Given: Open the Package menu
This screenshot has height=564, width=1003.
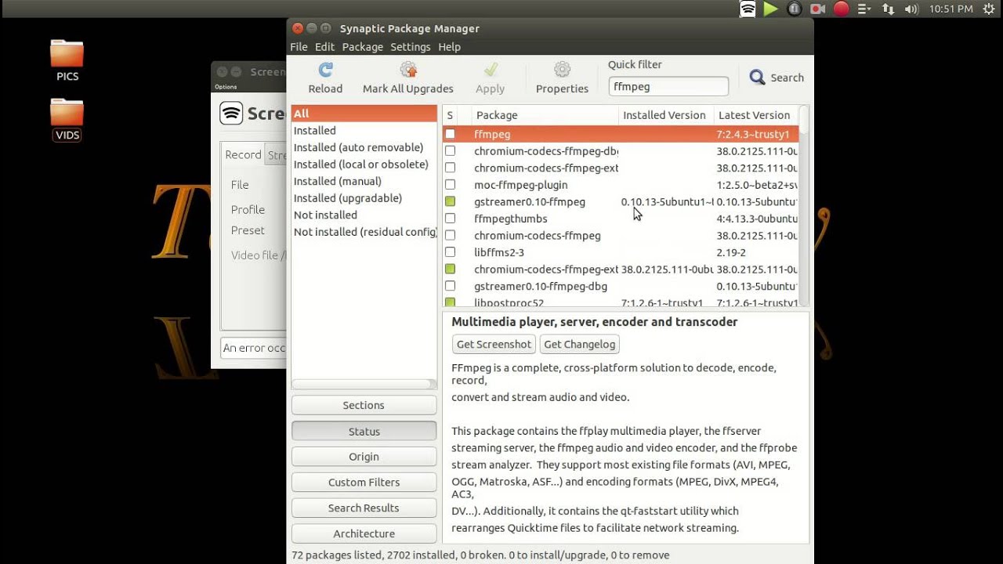Looking at the screenshot, I should pyautogui.click(x=363, y=47).
